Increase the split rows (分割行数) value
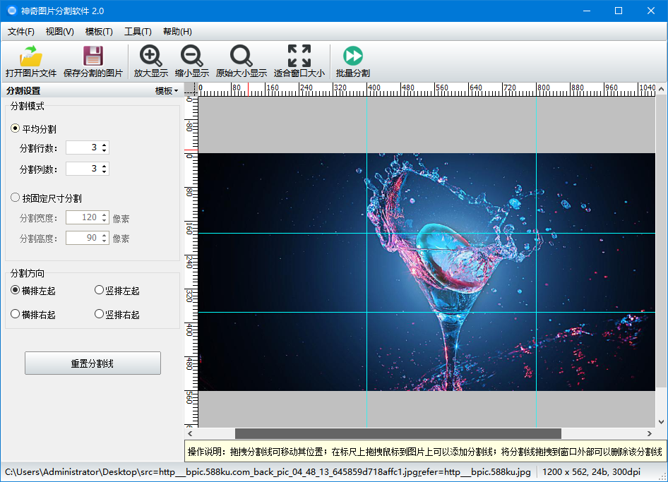The height and width of the screenshot is (482, 668). pyautogui.click(x=105, y=145)
